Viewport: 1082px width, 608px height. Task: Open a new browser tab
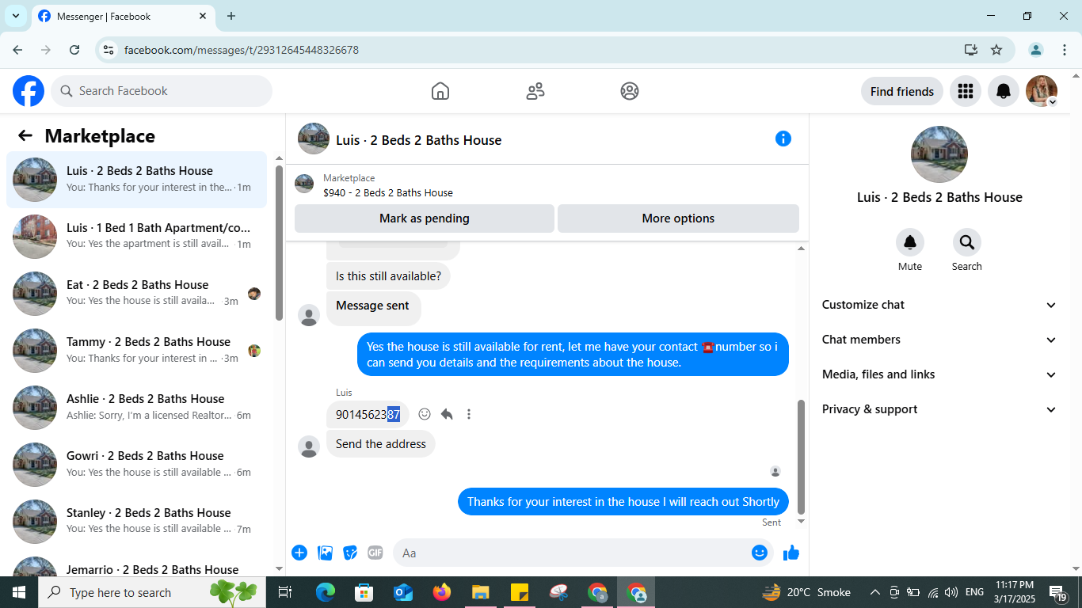point(231,16)
